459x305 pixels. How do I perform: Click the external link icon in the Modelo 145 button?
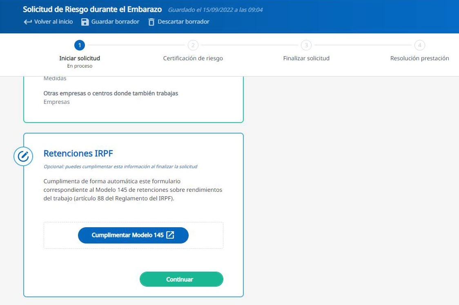(x=170, y=235)
